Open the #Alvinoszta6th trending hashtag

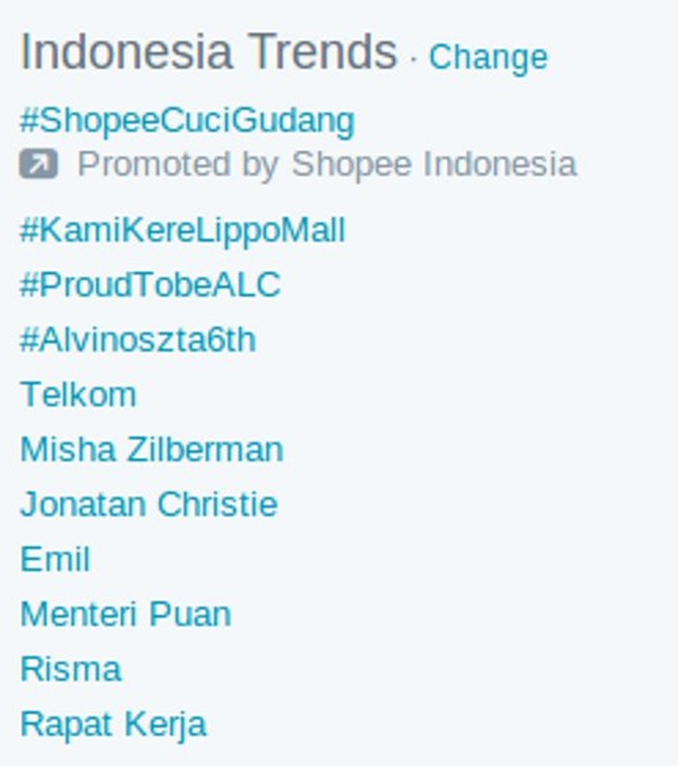pos(138,340)
